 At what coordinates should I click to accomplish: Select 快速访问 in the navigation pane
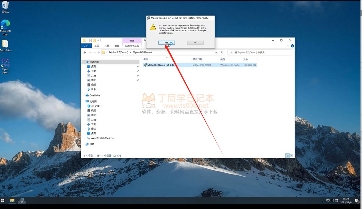pos(94,62)
